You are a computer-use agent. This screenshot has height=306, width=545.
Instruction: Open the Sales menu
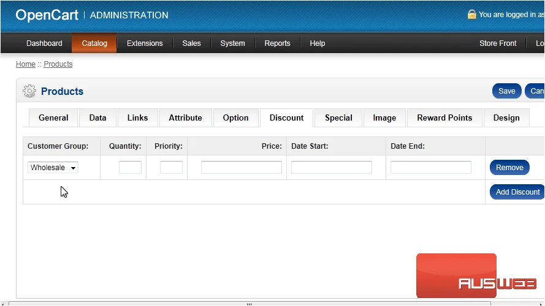tap(191, 43)
